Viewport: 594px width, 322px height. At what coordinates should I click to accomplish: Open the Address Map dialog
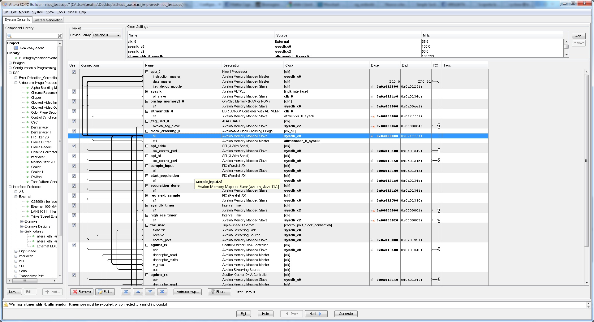(187, 292)
